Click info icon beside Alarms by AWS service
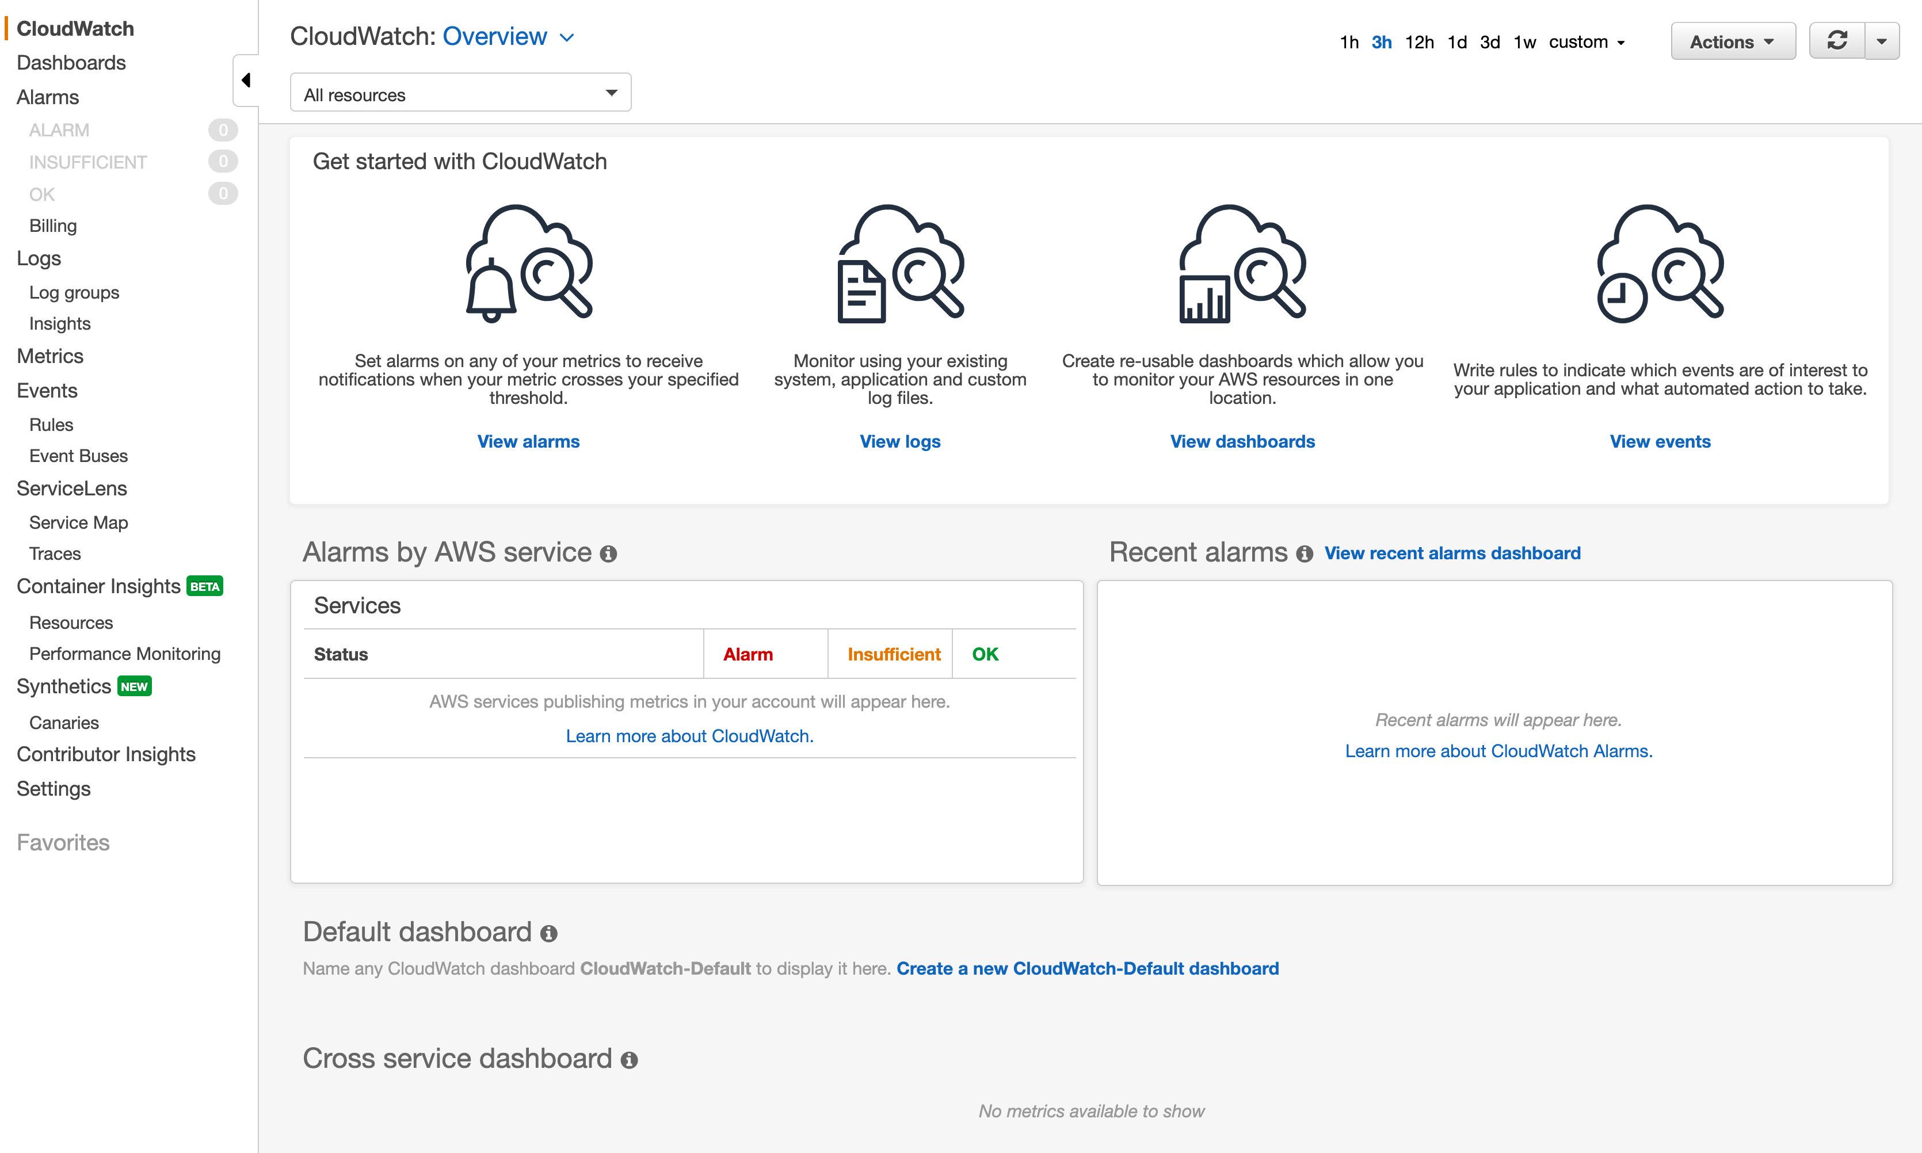Screen dimensions: 1922x1153 [x=608, y=554]
